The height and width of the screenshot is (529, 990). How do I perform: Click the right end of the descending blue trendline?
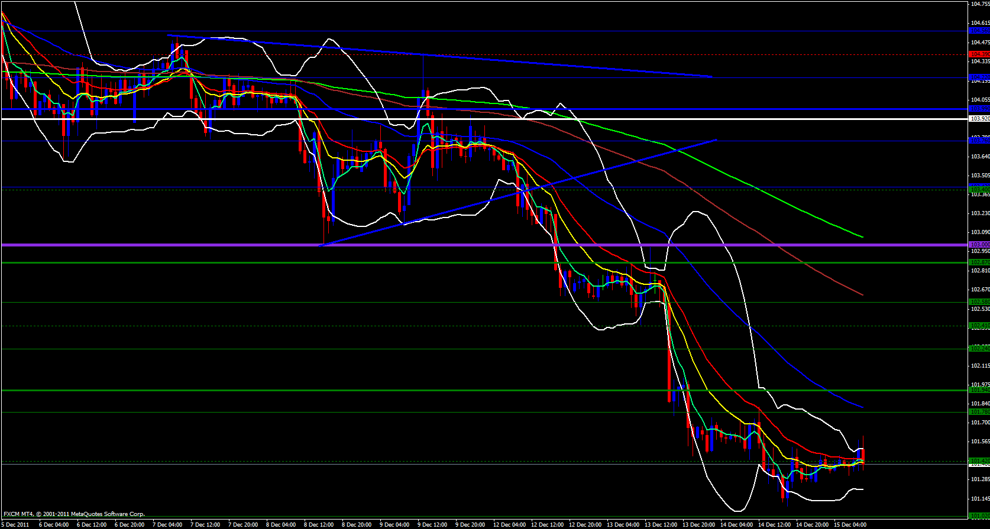pos(710,76)
